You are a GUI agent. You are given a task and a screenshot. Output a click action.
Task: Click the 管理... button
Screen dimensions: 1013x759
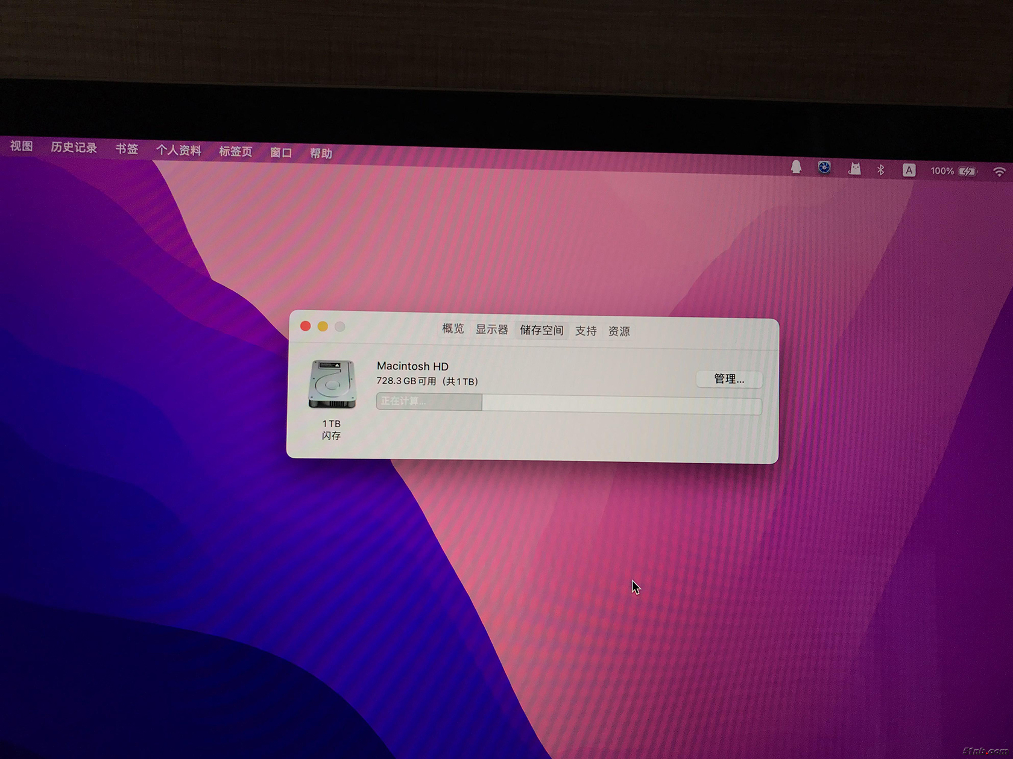(x=729, y=379)
